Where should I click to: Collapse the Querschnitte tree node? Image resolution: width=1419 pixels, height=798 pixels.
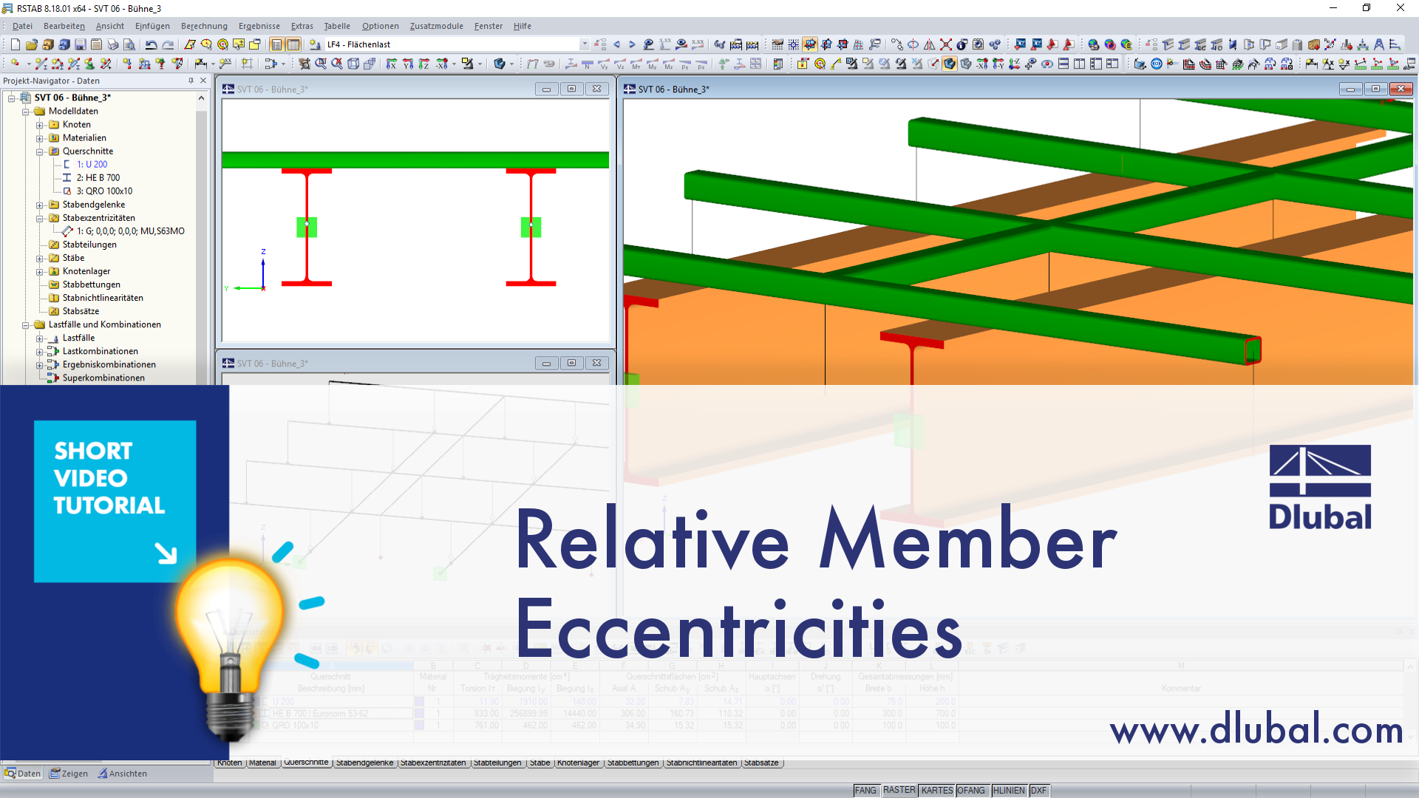tap(40, 151)
